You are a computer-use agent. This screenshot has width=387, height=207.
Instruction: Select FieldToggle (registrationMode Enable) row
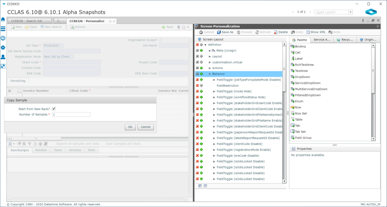click(x=244, y=150)
